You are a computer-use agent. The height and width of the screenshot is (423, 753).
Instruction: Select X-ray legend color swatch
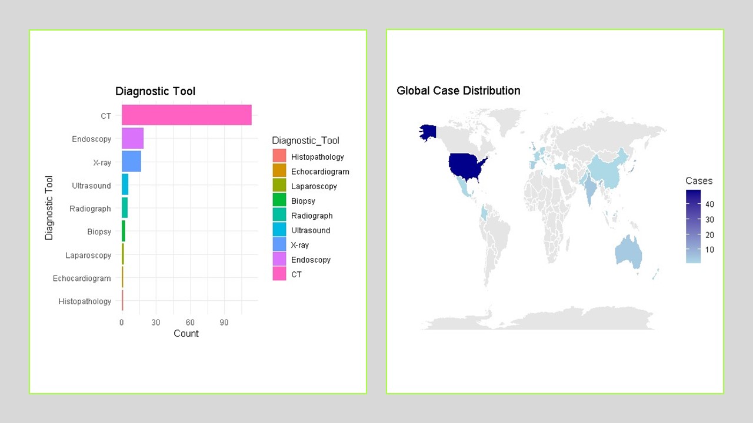279,244
